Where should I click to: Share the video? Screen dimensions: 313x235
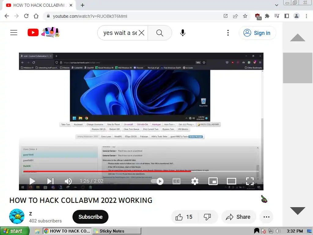(x=238, y=217)
